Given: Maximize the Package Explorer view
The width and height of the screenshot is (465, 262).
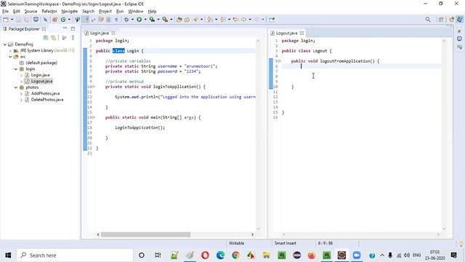Looking at the screenshot, I should [73, 28].
